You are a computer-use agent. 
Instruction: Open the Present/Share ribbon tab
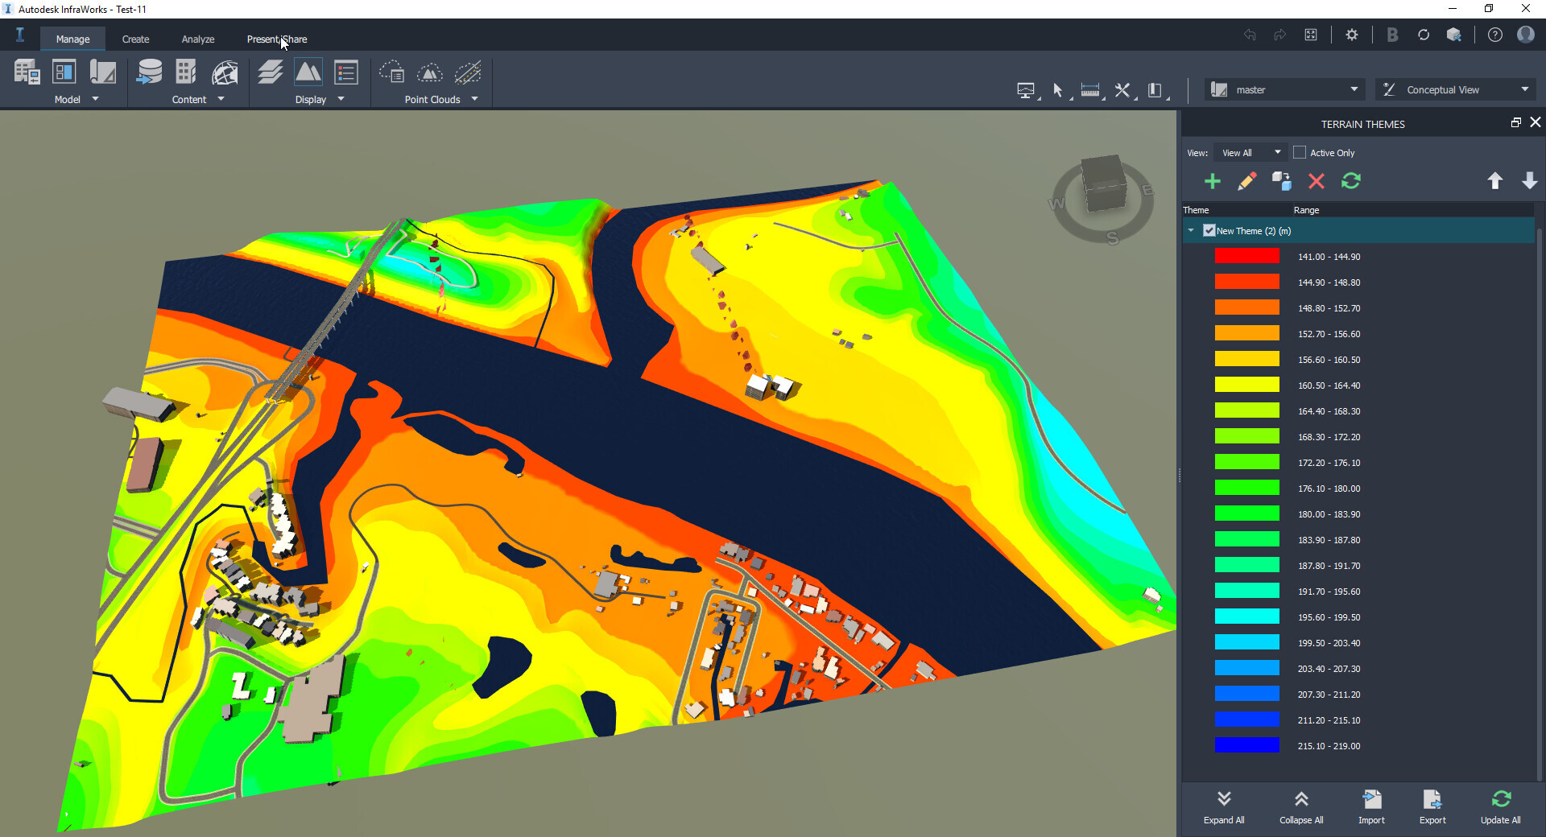(277, 39)
